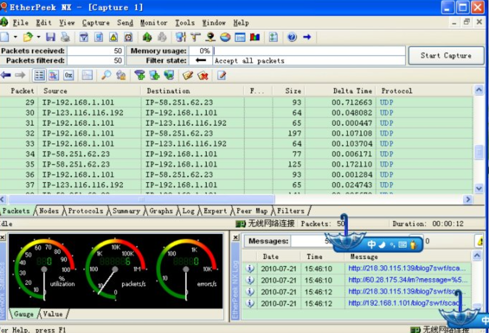Click the New capture document icon
The width and height of the screenshot is (489, 333).
click(5, 37)
